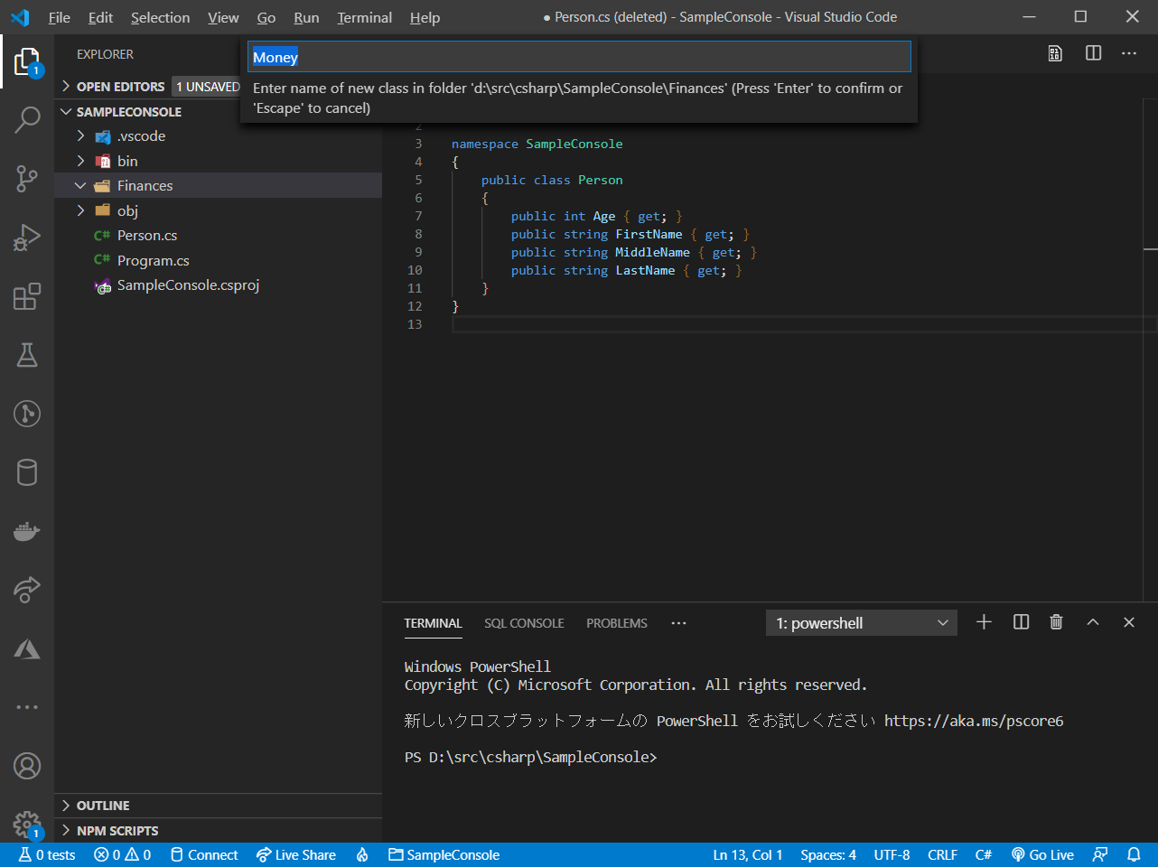Open the Run menu
This screenshot has height=867, width=1158.
pos(306,17)
